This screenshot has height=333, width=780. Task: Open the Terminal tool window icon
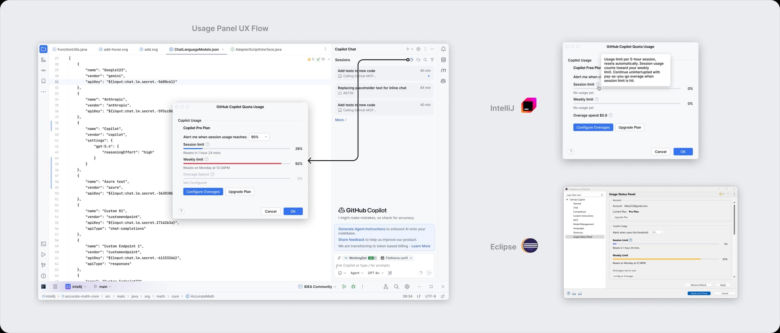point(43,244)
